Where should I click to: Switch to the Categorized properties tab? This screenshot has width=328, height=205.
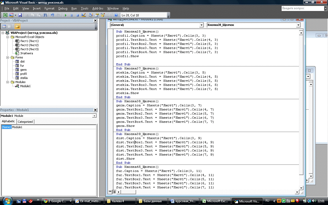pos(25,122)
